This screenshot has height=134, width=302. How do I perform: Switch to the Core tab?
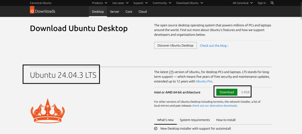[x=129, y=11]
